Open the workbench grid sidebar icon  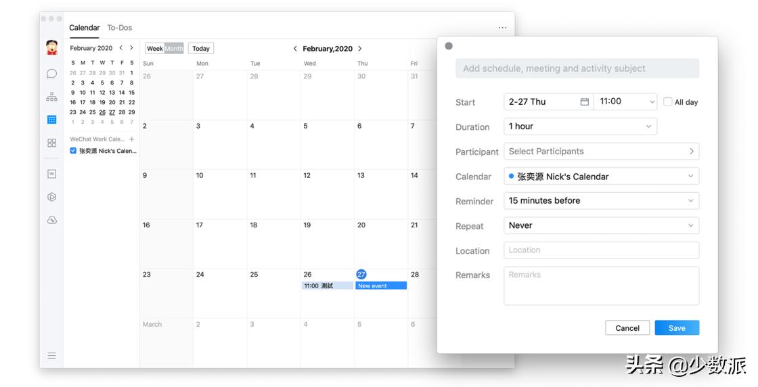coord(51,143)
